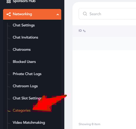
Task: Open Private Chat Logs
Action: tap(27, 74)
